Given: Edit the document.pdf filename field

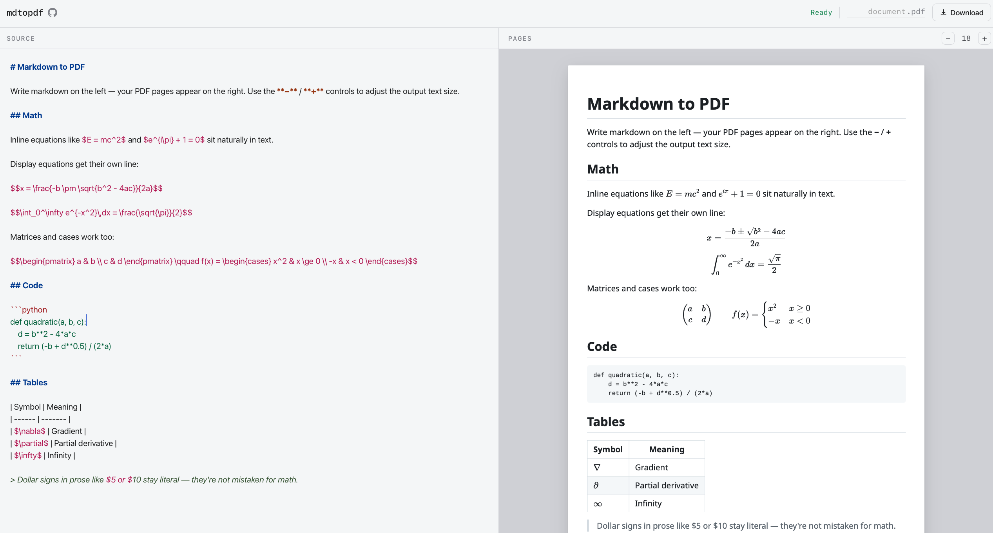Looking at the screenshot, I should point(886,12).
